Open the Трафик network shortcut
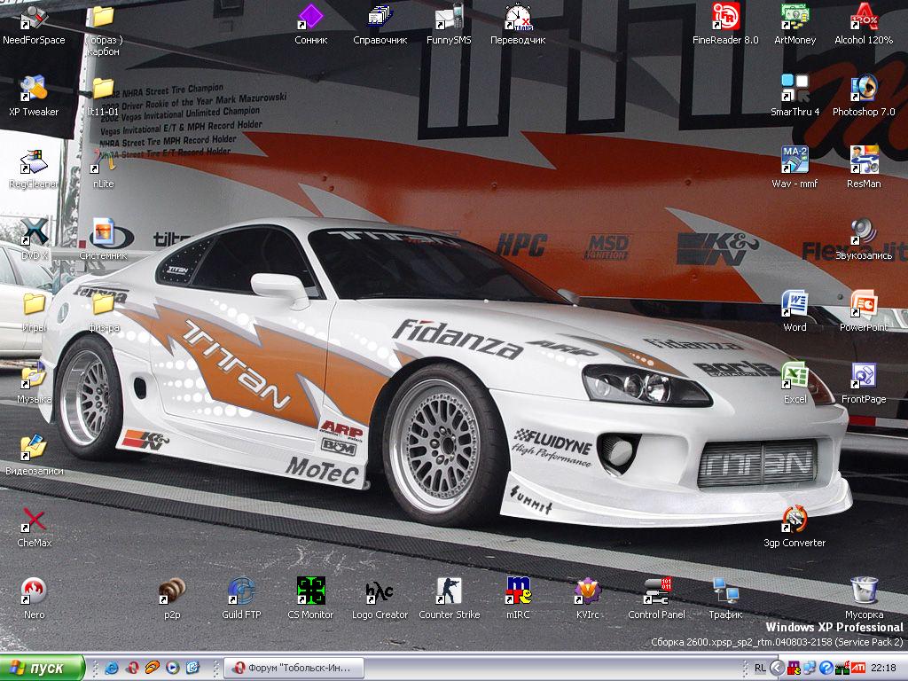908x681 pixels. point(725,599)
